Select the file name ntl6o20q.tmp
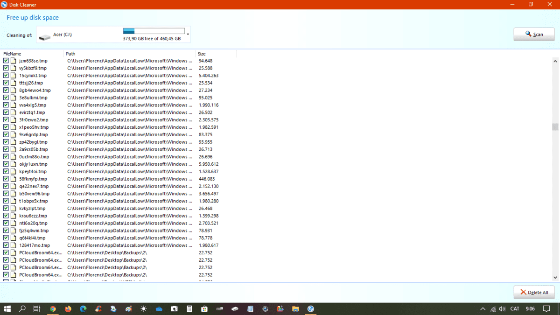Image resolution: width=560 pixels, height=315 pixels. coord(33,224)
